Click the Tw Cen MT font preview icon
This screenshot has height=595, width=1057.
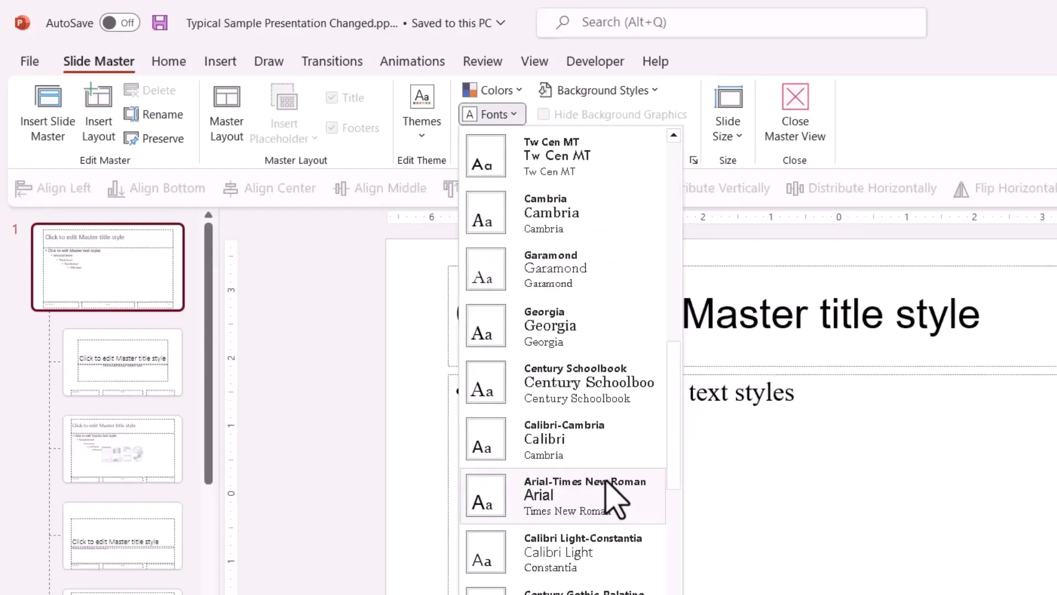click(486, 156)
